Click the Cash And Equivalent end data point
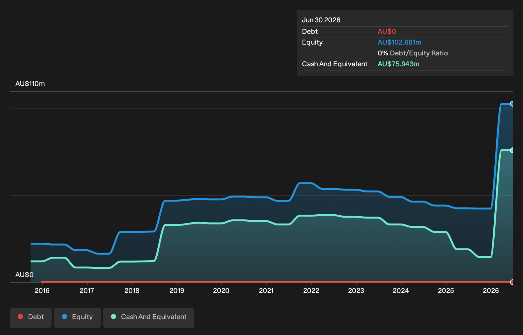Viewport: 523px width, 335px height. [x=512, y=150]
